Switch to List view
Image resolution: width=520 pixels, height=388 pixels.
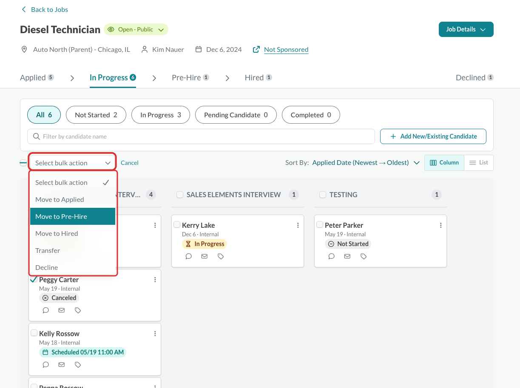(479, 162)
